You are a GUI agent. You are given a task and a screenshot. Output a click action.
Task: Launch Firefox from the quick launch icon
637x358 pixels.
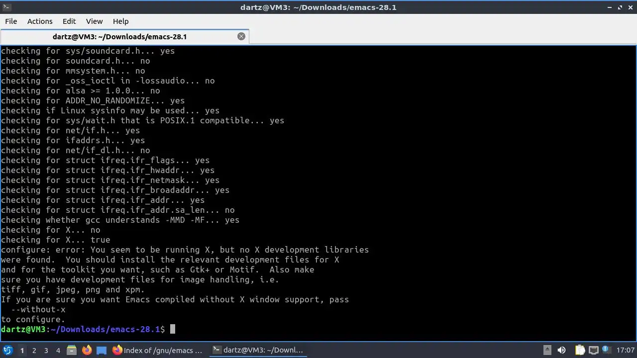pos(87,350)
